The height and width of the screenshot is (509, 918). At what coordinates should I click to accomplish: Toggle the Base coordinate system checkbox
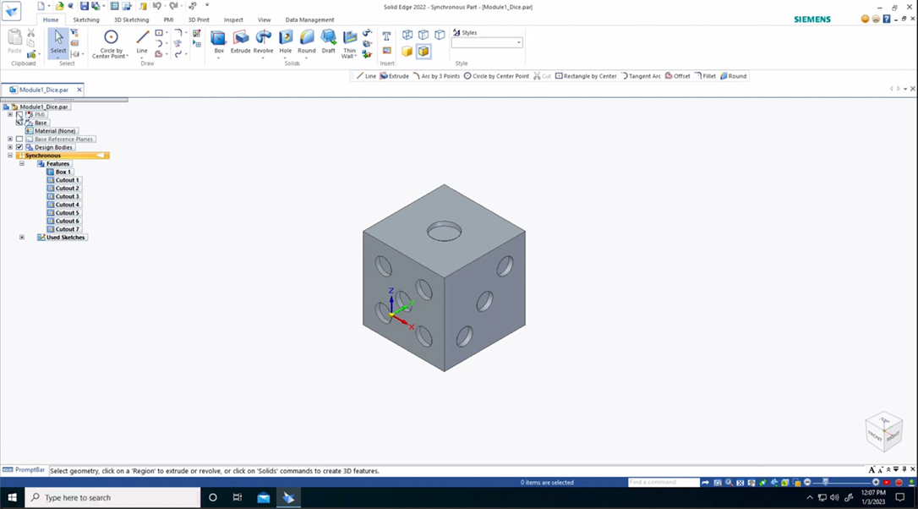(19, 123)
